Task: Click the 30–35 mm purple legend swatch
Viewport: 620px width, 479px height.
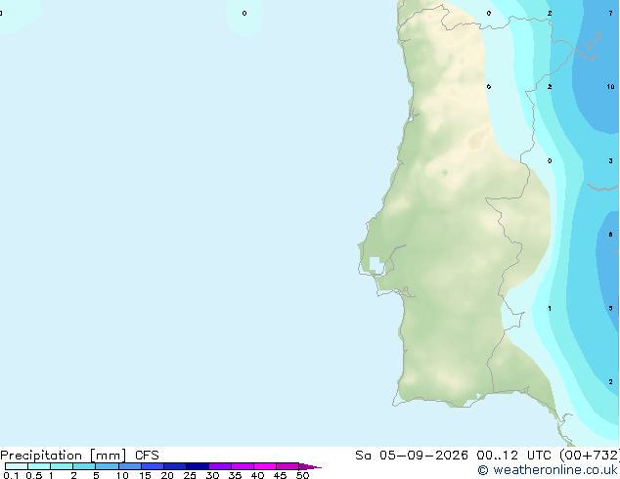Action: (x=220, y=466)
